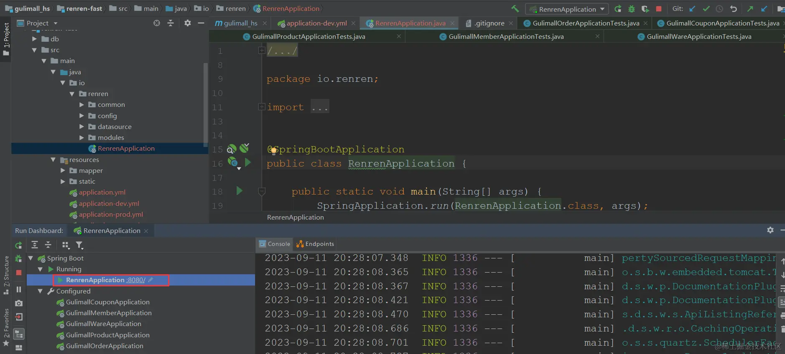
Task: Pause the program in the Run Dashboard
Action: point(18,289)
